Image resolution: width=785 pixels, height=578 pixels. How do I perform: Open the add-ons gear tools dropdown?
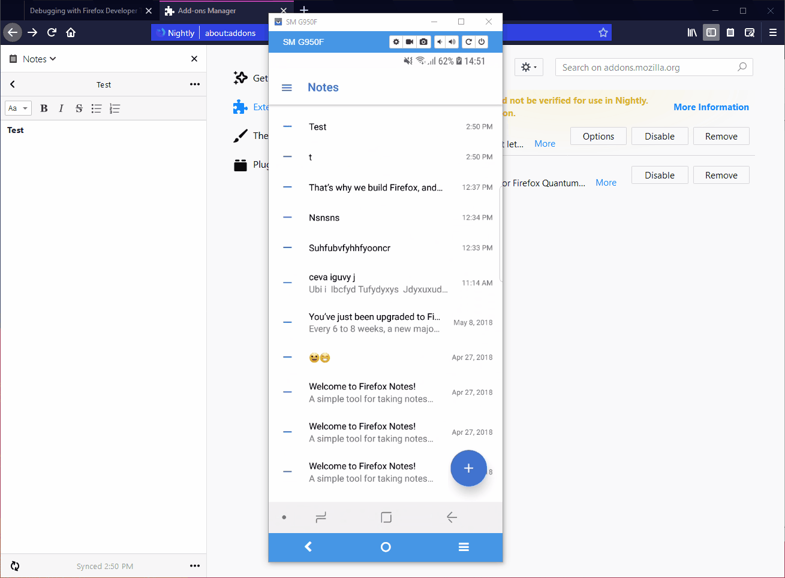529,67
